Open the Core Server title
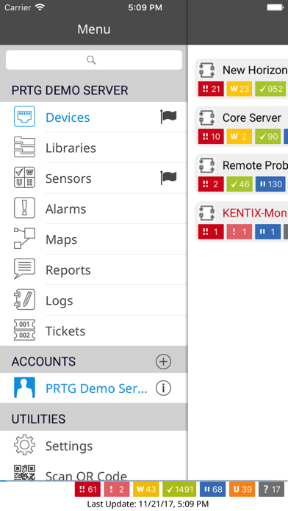The height and width of the screenshot is (511, 288). (x=252, y=117)
